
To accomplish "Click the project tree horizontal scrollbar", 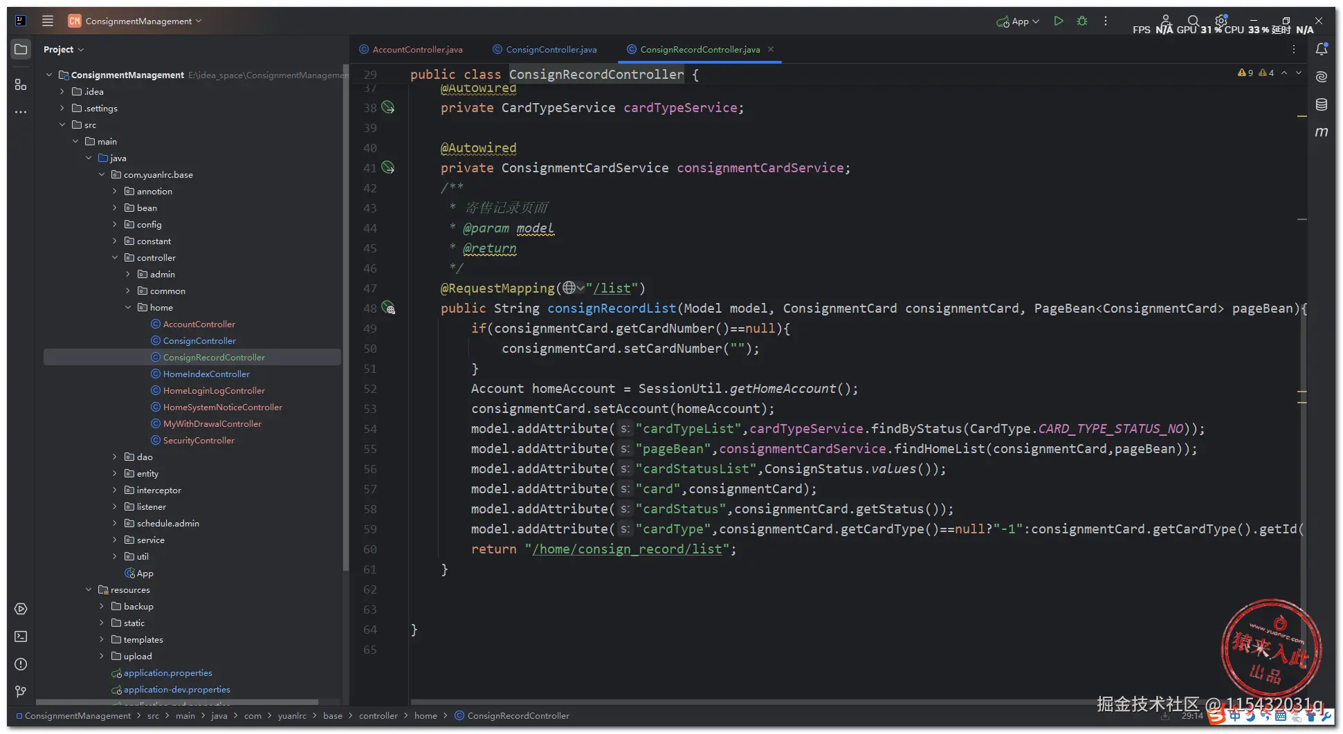I will click(177, 702).
